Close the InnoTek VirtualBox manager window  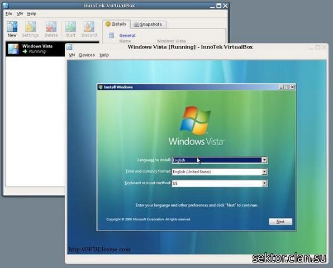pyautogui.click(x=225, y=6)
